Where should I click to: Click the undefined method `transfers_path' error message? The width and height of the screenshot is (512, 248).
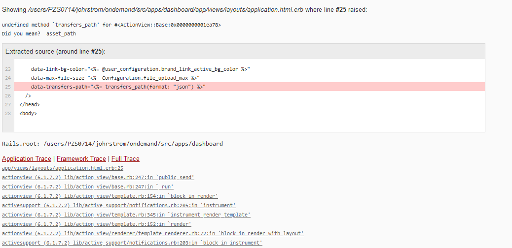(111, 25)
